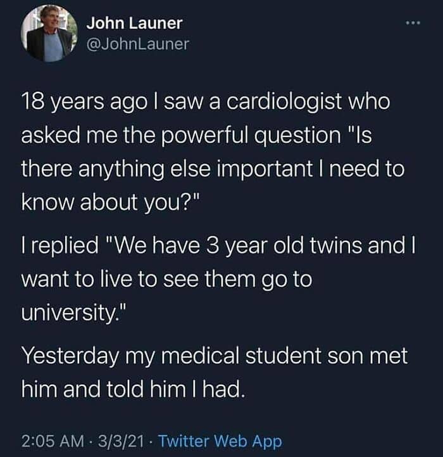Click the 2:05 AM timestamp
Image resolution: width=443 pixels, height=457 pixels.
pos(53,441)
